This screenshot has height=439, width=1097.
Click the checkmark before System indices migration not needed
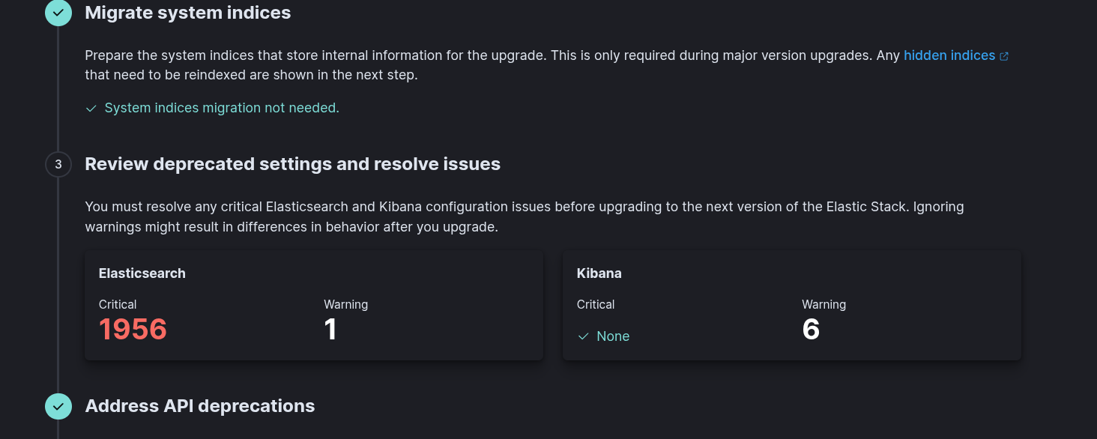tap(91, 109)
